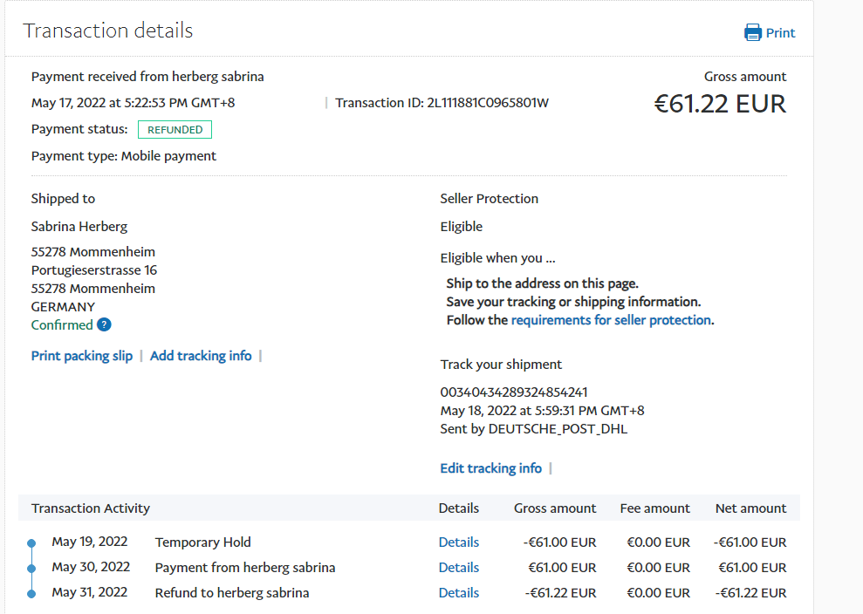
Task: Open requirements for seller protection link
Action: click(611, 320)
